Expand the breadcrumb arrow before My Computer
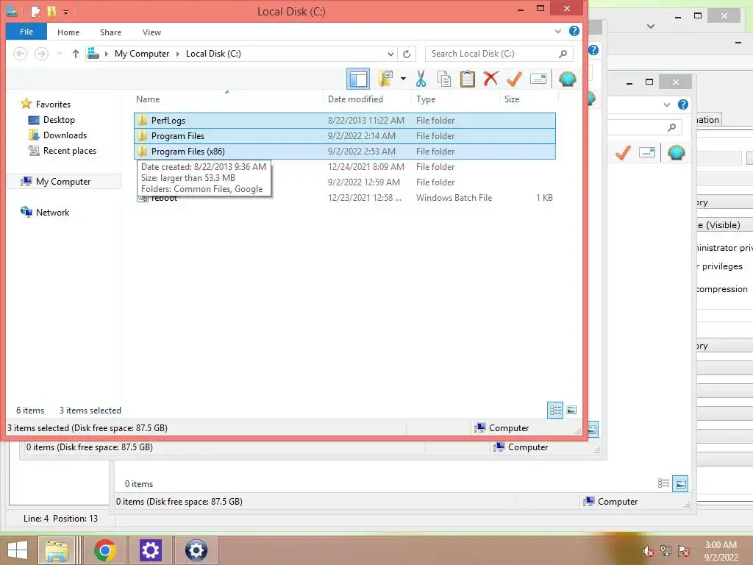Image resolution: width=753 pixels, height=565 pixels. tap(107, 54)
